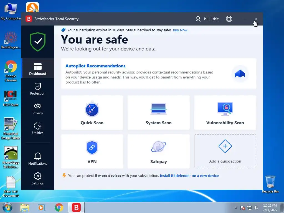
Task: Click the Autopilot blue arrow icon
Action: [240, 74]
